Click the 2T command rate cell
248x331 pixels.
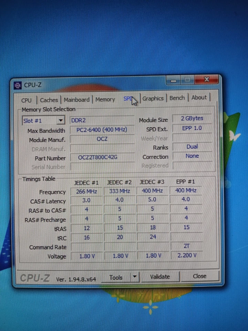186,246
